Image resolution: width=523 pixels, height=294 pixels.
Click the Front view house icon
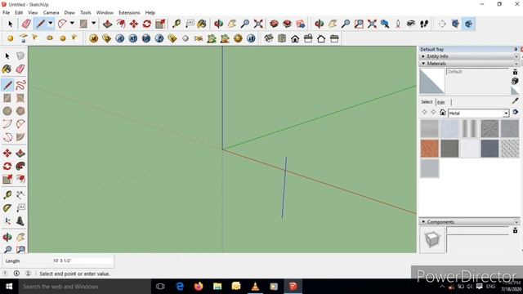[295, 38]
